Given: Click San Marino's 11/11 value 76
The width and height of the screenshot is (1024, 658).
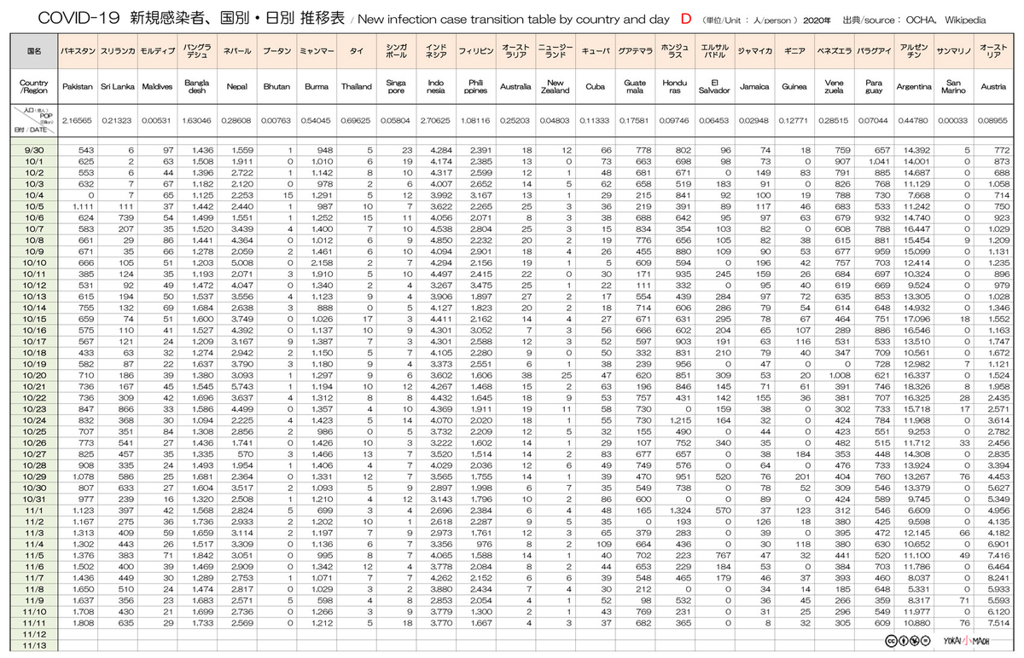Looking at the screenshot, I should click(x=965, y=622).
